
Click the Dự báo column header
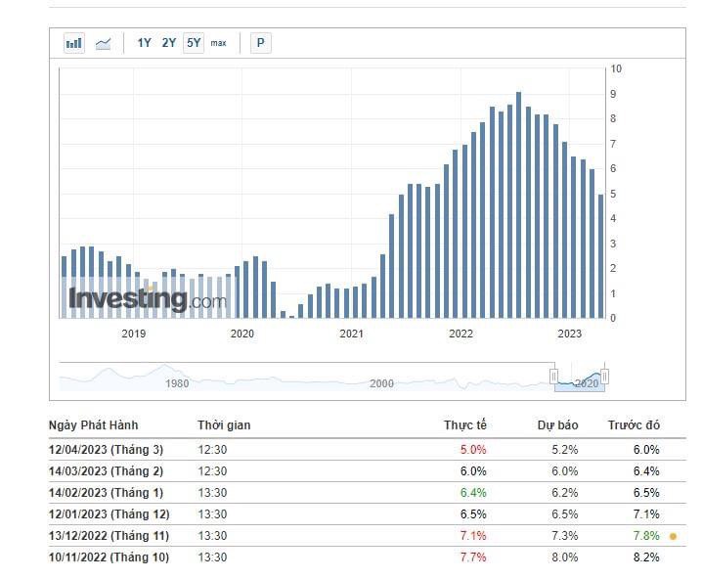(558, 425)
